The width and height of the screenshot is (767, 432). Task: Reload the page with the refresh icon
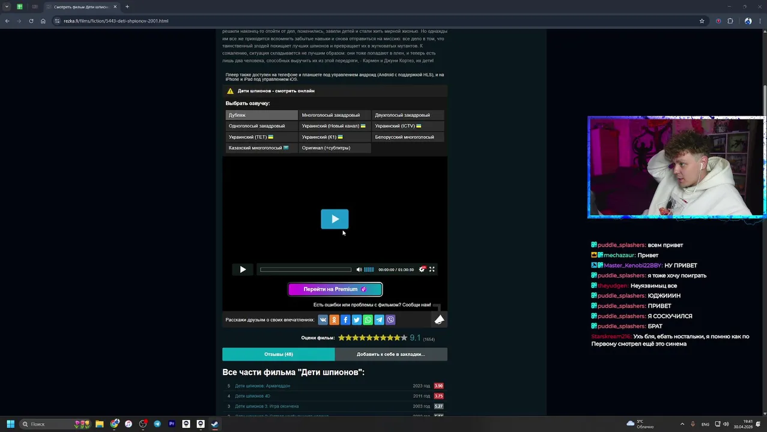click(x=31, y=21)
